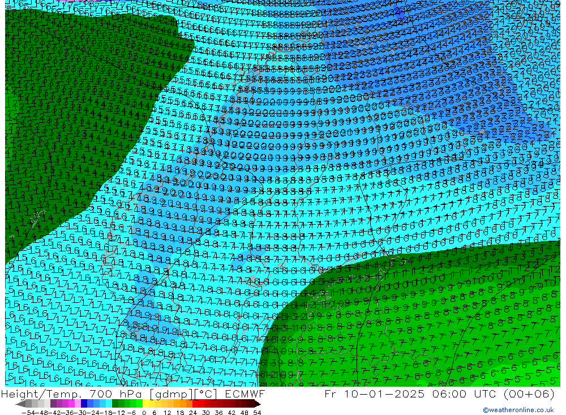
Task: Pick the bright red swatch above scale value 24
Action: pyautogui.click(x=195, y=404)
